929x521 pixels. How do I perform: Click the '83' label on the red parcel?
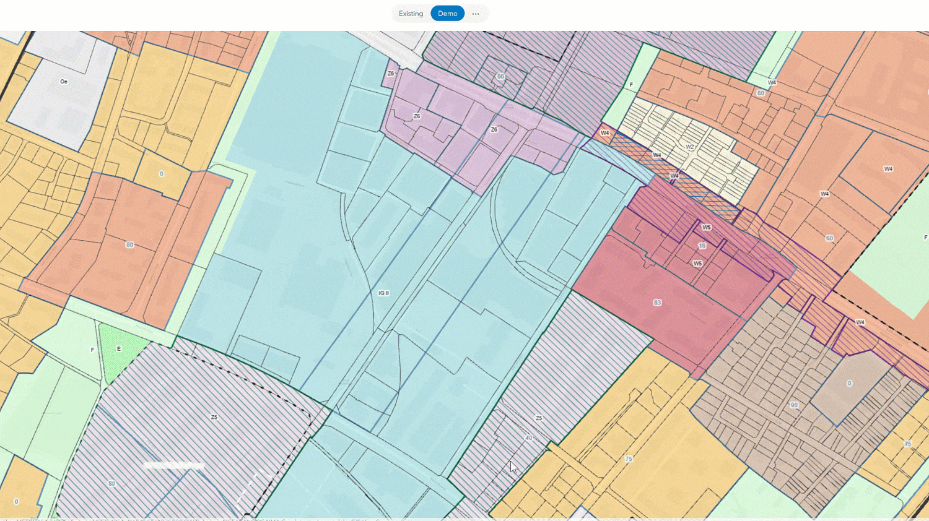pyautogui.click(x=657, y=303)
